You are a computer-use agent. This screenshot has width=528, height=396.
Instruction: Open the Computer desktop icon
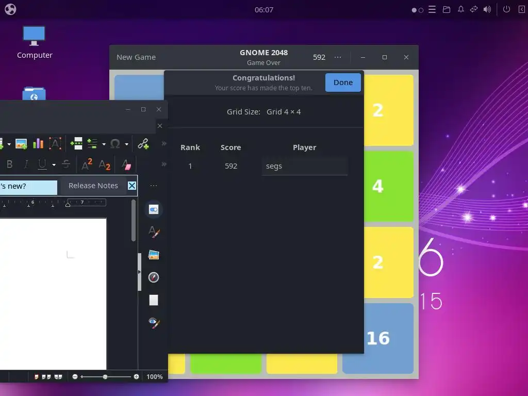(35, 43)
